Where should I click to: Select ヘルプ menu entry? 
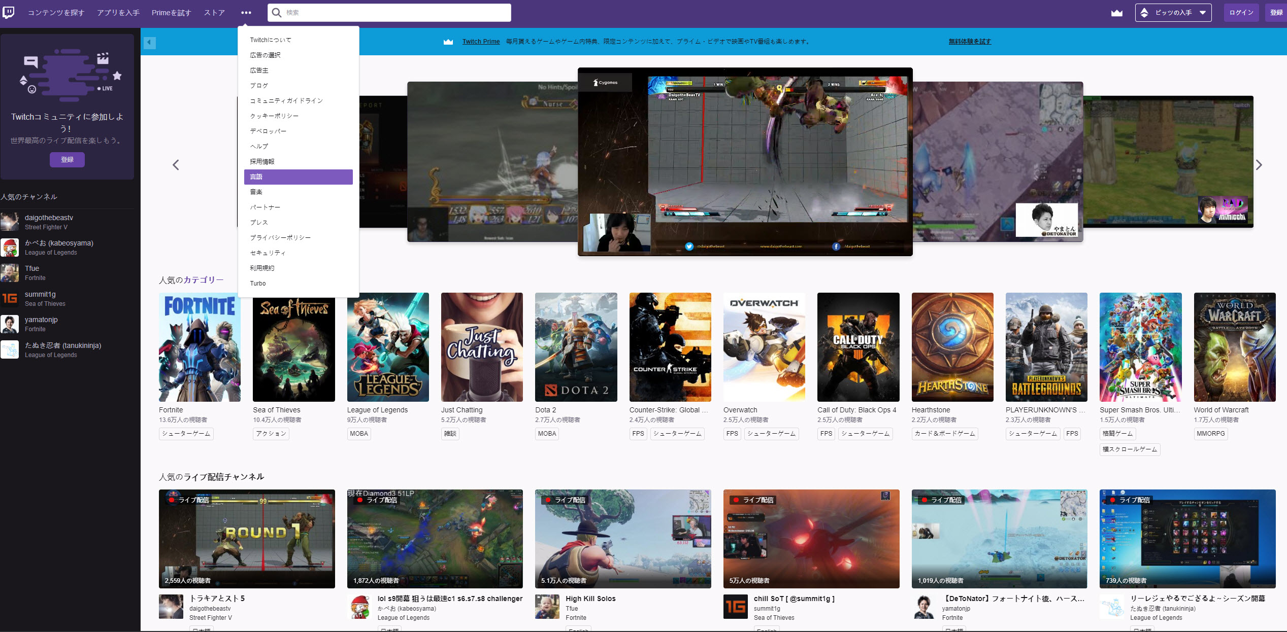tap(299, 147)
